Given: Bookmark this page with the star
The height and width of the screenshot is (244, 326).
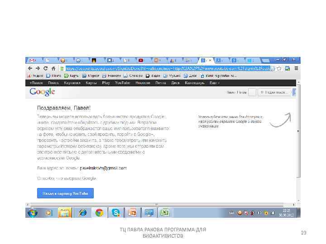Looking at the screenshot, I should 279,68.
